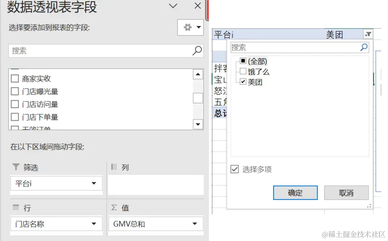Click the search magnifier in fields pane
Screen dimensions: 388x241
196,51
